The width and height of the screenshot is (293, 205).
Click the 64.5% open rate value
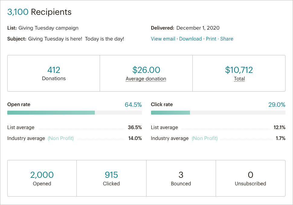coord(133,105)
